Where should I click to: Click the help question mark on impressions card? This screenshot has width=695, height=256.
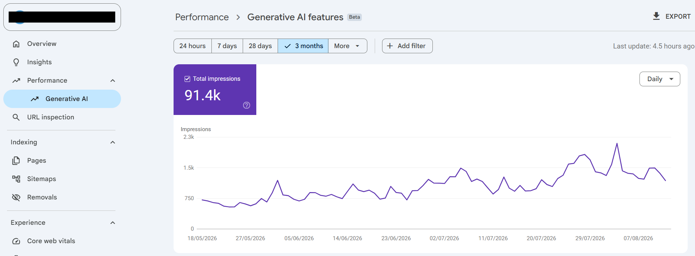tap(247, 105)
